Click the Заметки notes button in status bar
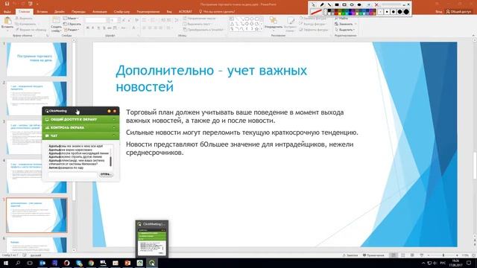Screen dimensions: 477x268 (x=350, y=255)
